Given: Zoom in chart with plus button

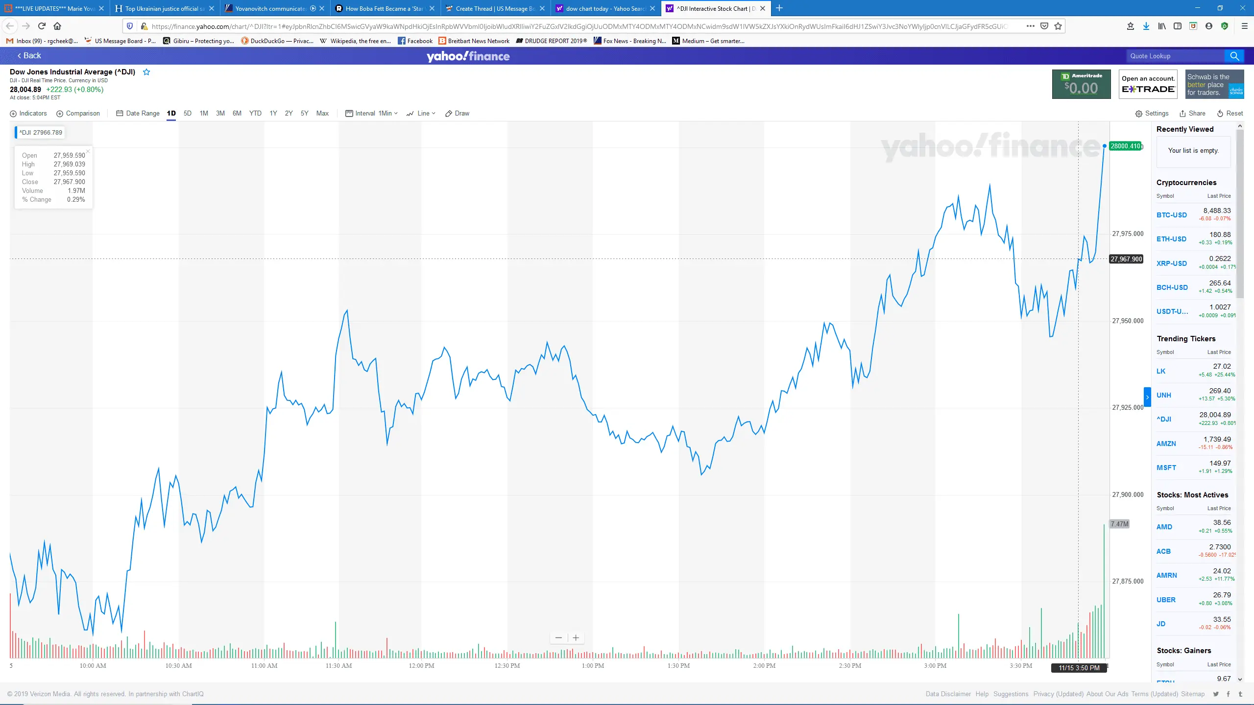Looking at the screenshot, I should pyautogui.click(x=576, y=637).
